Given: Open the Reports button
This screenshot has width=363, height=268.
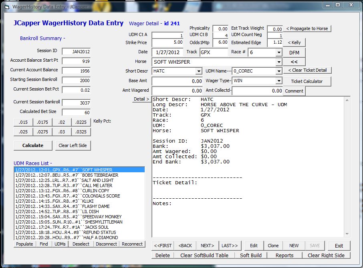Looking at the screenshot, I should 284,255.
